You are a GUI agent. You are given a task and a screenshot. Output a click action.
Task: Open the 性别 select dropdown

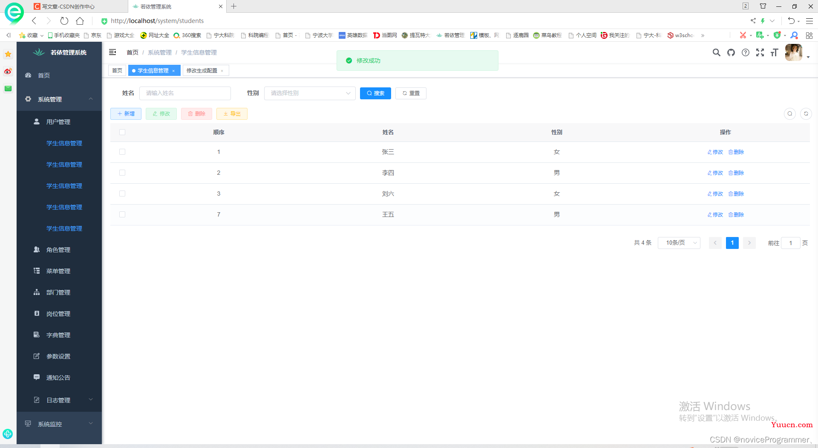[310, 93]
